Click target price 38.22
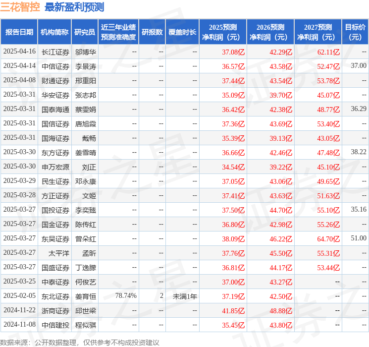This screenshot has height=347, width=369. click(x=359, y=152)
